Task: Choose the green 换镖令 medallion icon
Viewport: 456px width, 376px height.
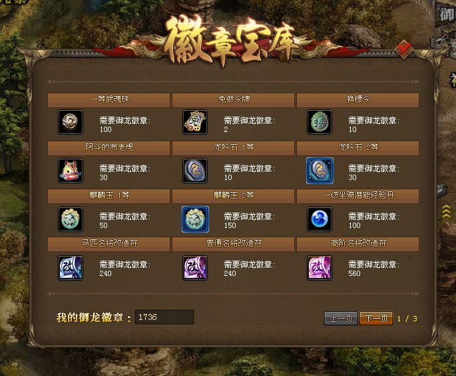Action: [320, 122]
